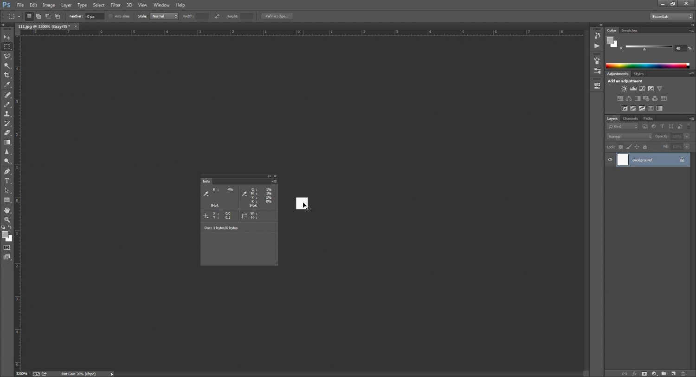Open the Filter menu
The height and width of the screenshot is (377, 696).
point(116,5)
